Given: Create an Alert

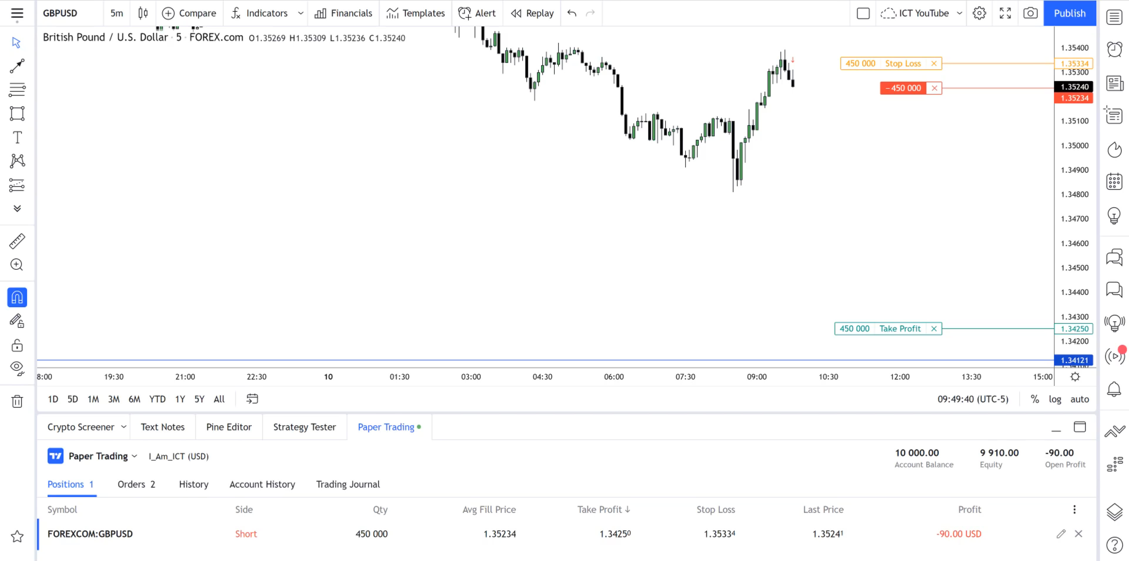Looking at the screenshot, I should click(477, 13).
